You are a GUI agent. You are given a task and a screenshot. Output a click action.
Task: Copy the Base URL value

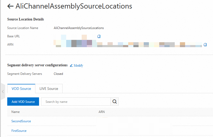(99, 36)
